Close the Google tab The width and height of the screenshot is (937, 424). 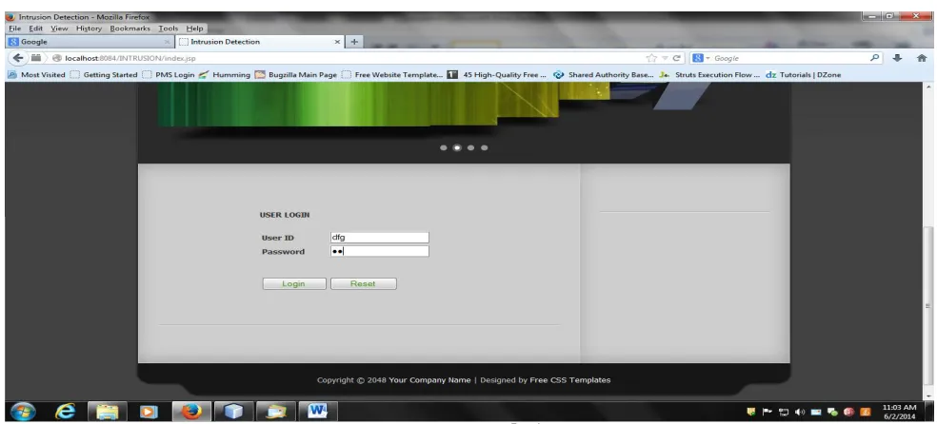pos(167,42)
